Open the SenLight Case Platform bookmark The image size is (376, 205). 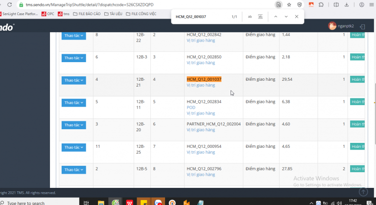pos(19,14)
